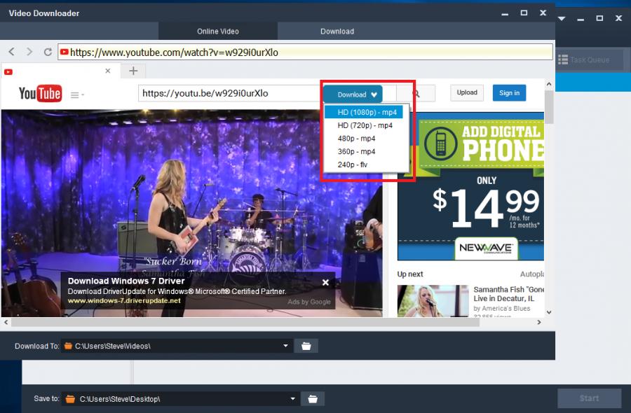Click the Start button in the background window
Screen dimensions: 631x413
pos(589,398)
